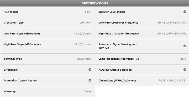The height and width of the screenshot is (97, 189).
Task: Select the 4-Ch. RCA value
Action: point(88,12)
